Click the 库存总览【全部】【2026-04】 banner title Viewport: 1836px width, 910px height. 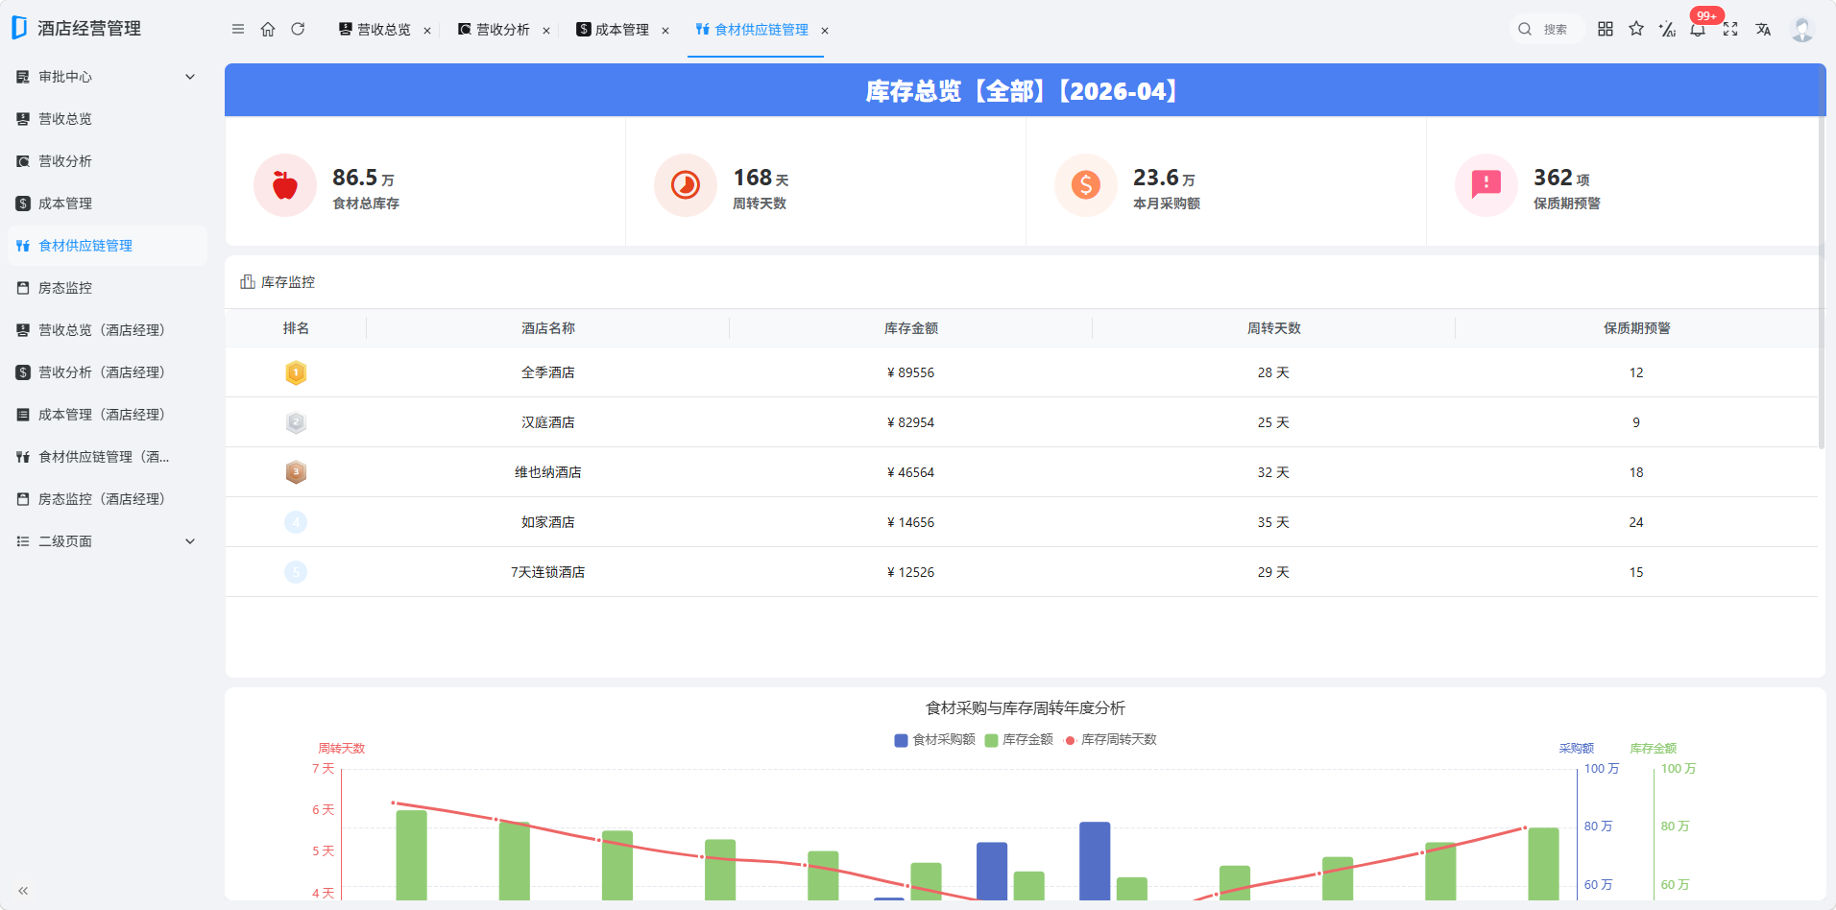[x=1025, y=91]
